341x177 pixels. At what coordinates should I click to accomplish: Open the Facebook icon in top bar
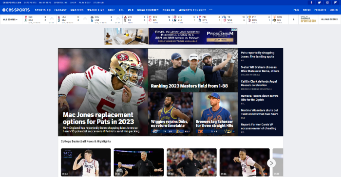point(311,2)
